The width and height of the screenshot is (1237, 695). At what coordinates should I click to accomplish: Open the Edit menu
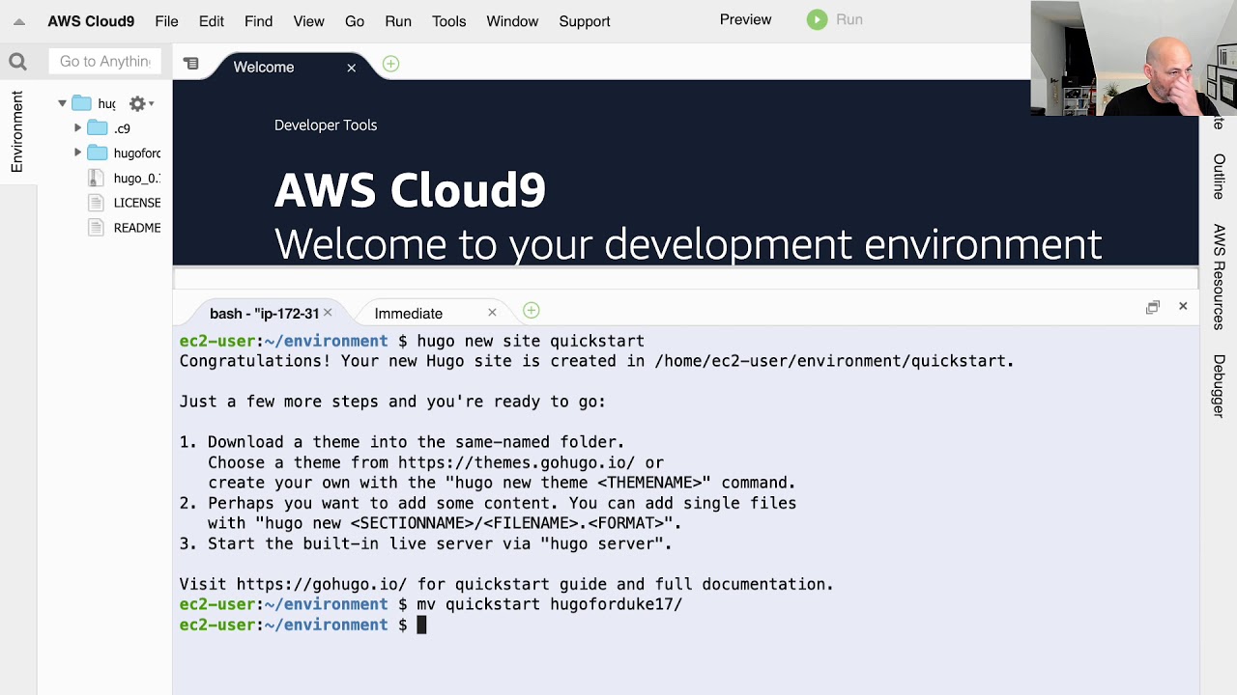tap(211, 21)
